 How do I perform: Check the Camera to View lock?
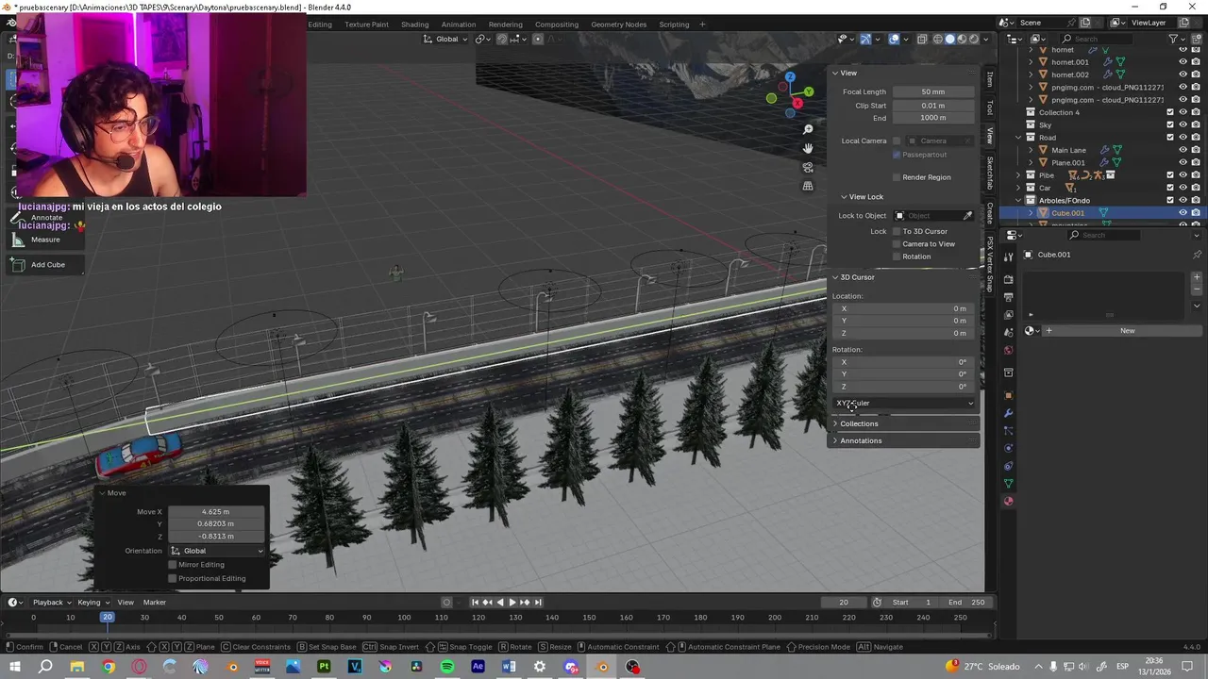click(x=897, y=244)
